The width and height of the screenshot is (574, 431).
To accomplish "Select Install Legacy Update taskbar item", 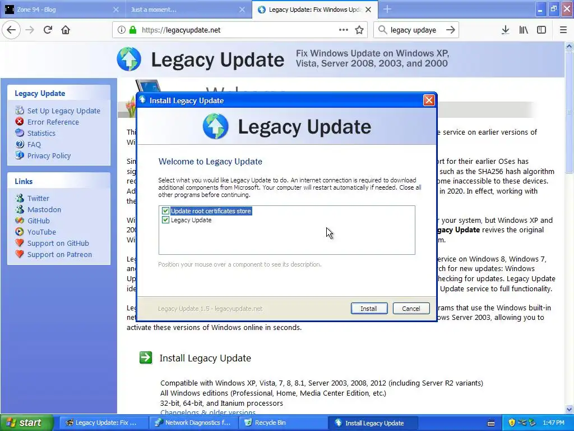I will click(373, 423).
